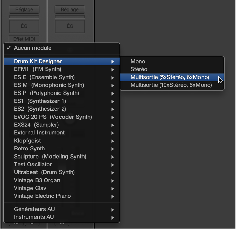Screen dimensions: 236x229
Task: Select External Instrument entry
Action: coord(62,133)
